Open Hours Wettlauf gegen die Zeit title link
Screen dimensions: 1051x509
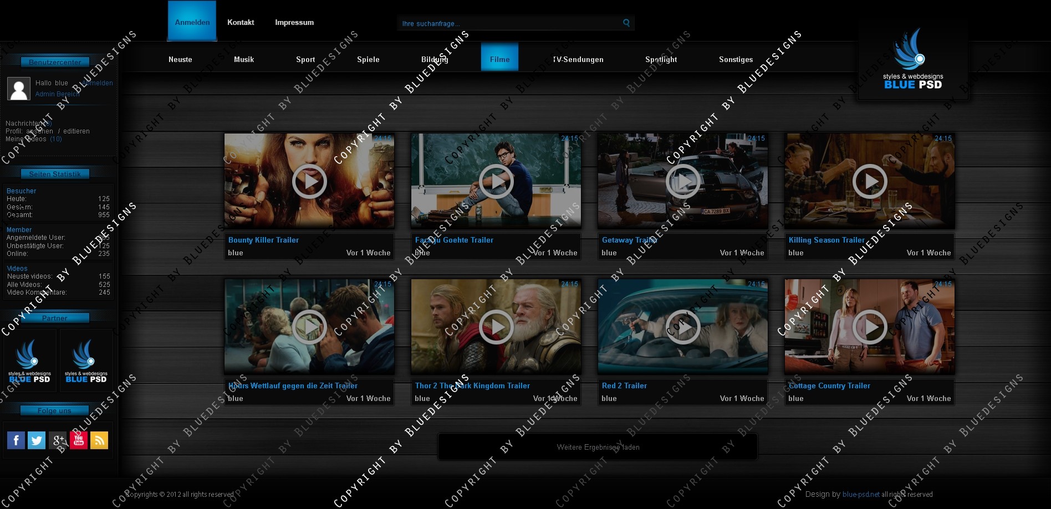(x=293, y=385)
